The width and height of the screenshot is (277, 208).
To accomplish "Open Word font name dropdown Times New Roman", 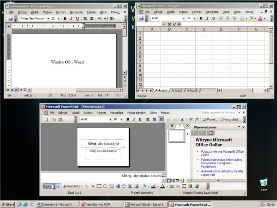I will [x=48, y=19].
